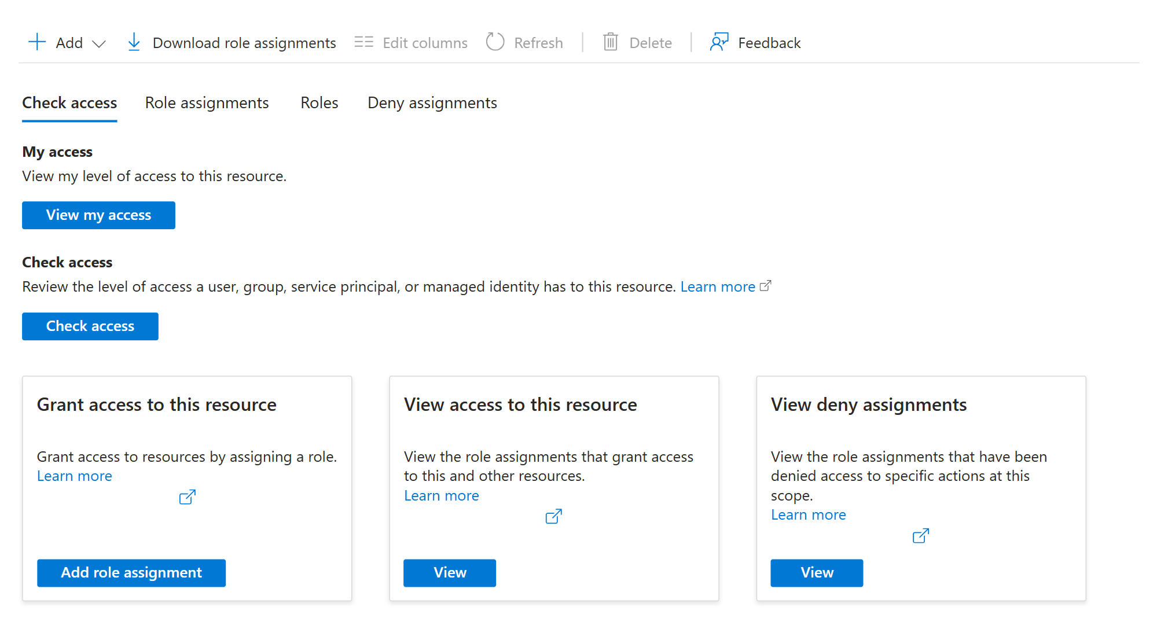1157x640 pixels.
Task: Open Learn more in Grant access card
Action: pos(75,476)
